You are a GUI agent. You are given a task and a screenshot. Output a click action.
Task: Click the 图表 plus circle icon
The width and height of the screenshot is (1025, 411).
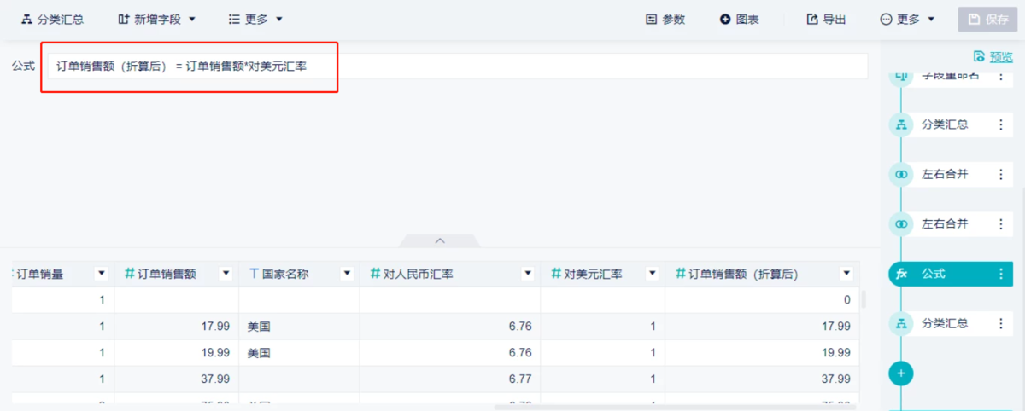coord(725,19)
